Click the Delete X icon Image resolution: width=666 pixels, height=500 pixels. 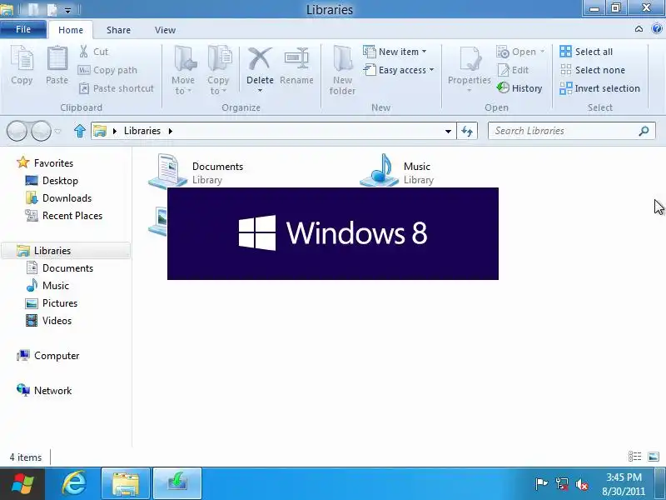pyautogui.click(x=260, y=59)
